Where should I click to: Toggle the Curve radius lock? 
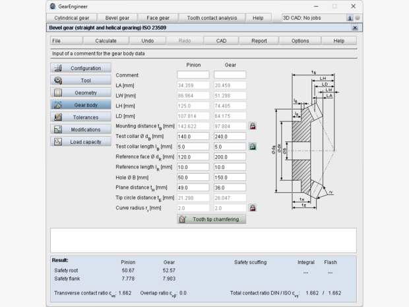(253, 208)
